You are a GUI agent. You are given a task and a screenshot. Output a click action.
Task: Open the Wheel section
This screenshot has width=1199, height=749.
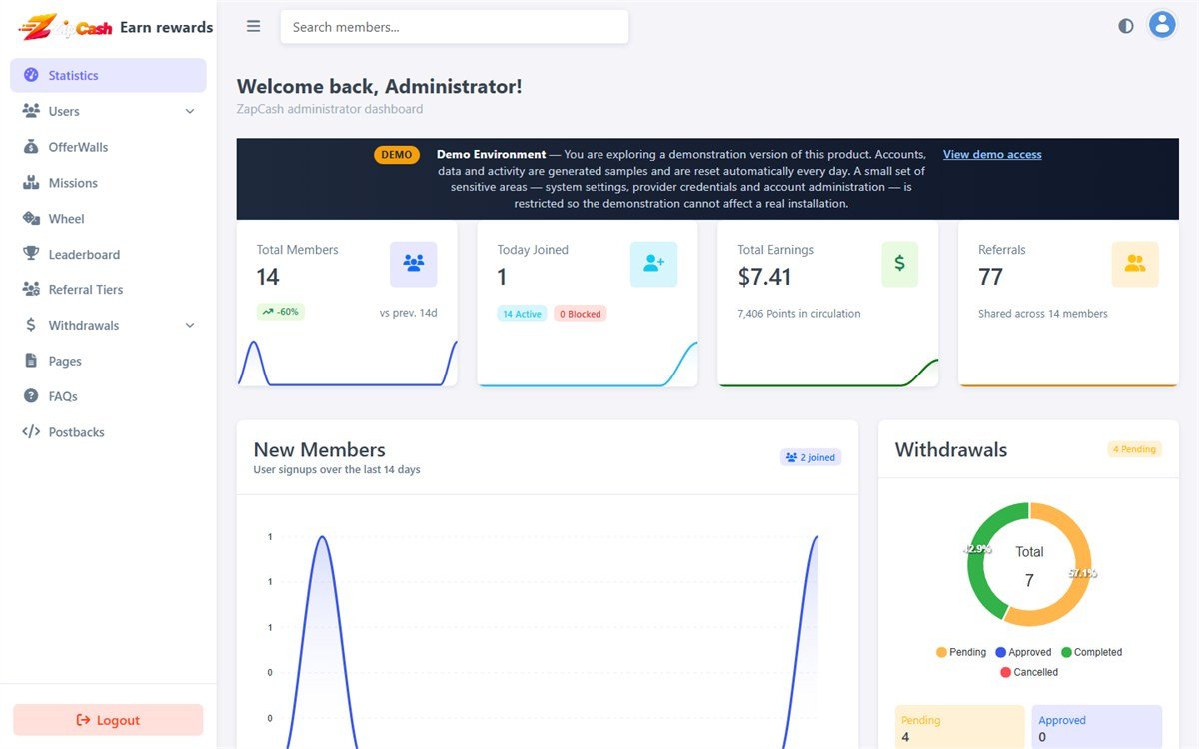coord(108,219)
